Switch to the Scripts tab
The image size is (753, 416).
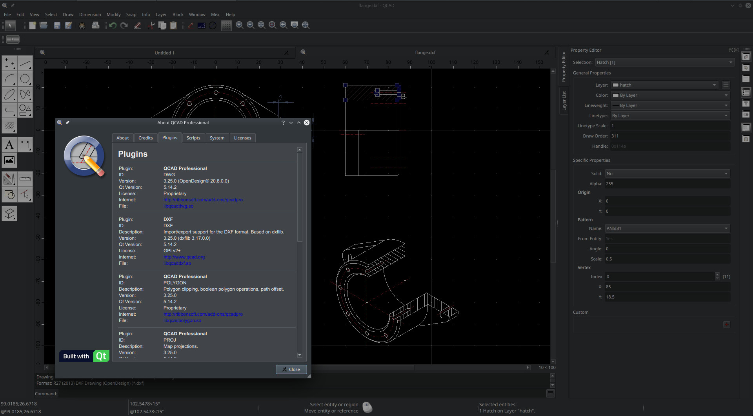coord(193,138)
